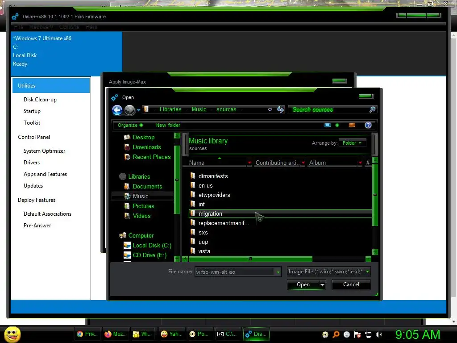
Task: Change your view icon in toolbar
Action: click(328, 125)
